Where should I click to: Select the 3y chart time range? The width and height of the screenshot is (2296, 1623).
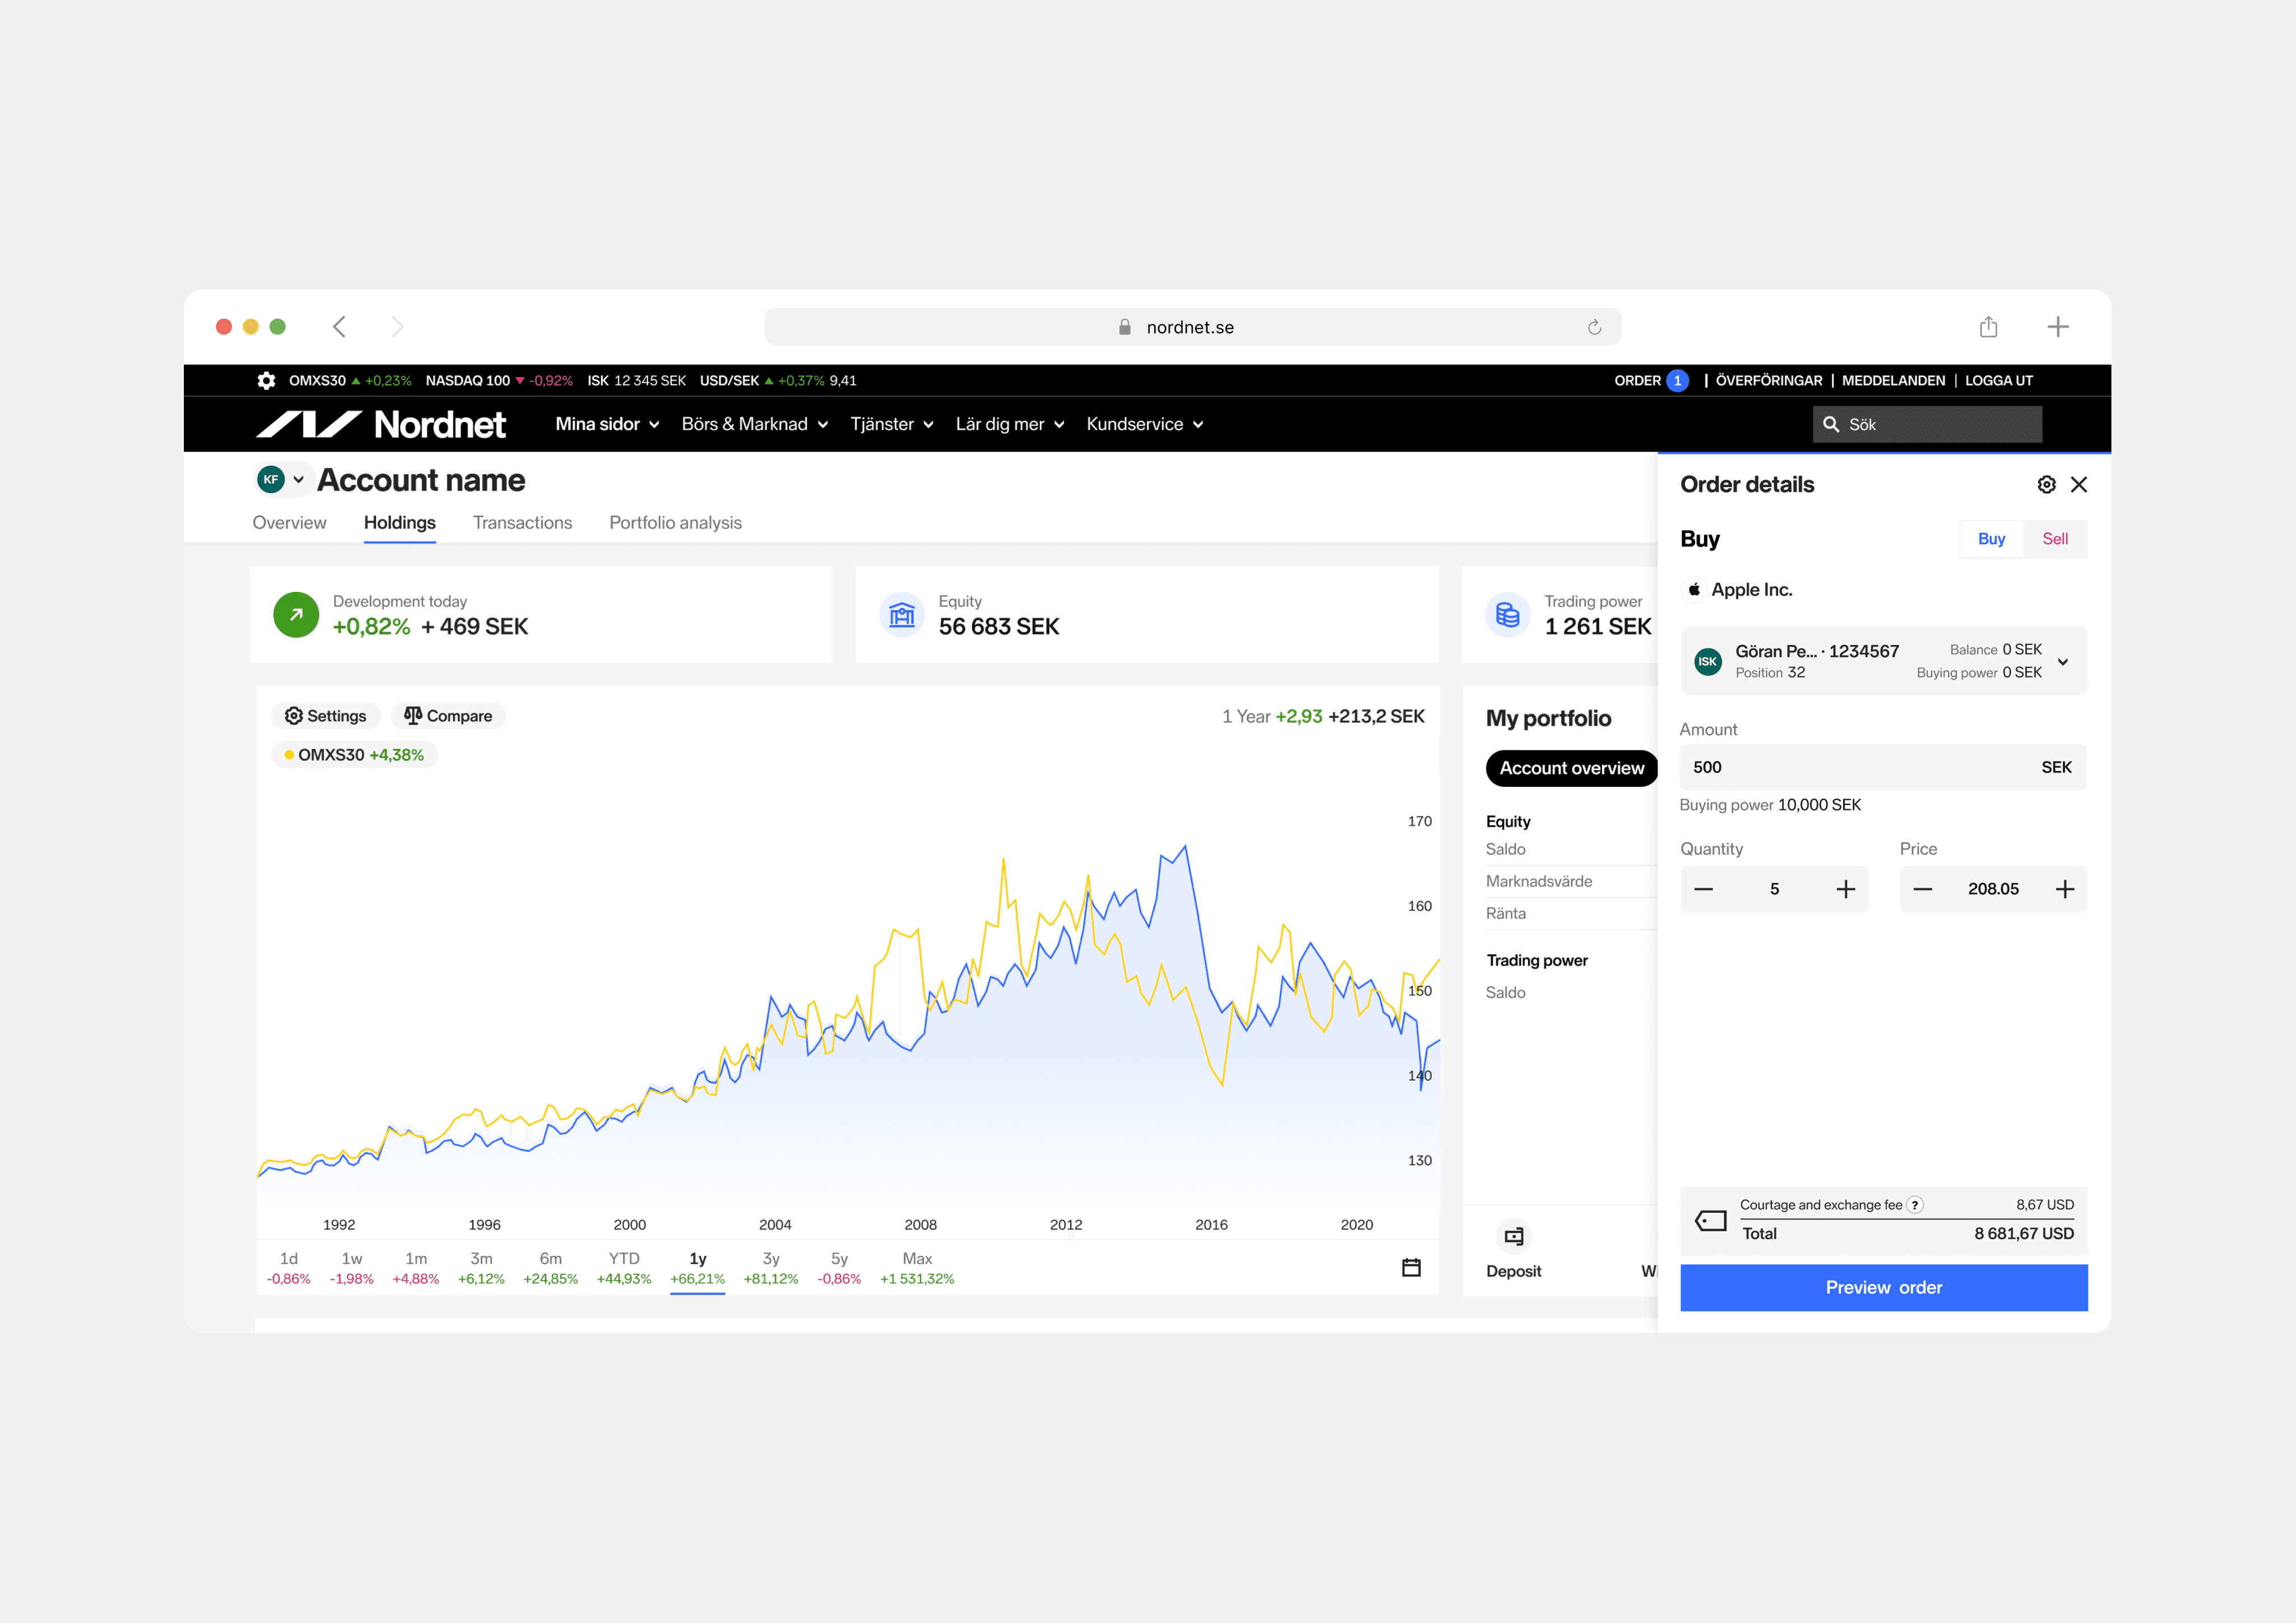click(770, 1267)
